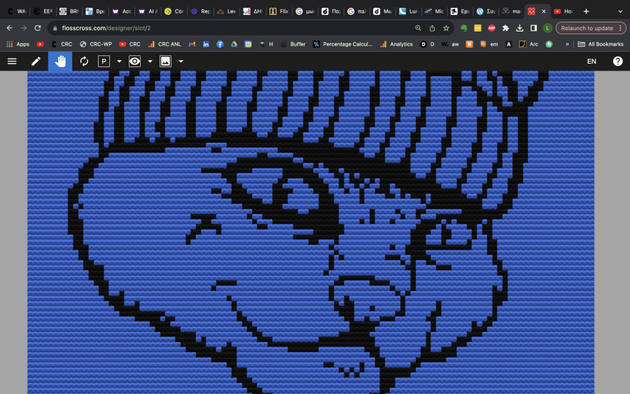630x394 pixels.
Task: Expand dropdown arrow beside image icon
Action: tap(181, 62)
